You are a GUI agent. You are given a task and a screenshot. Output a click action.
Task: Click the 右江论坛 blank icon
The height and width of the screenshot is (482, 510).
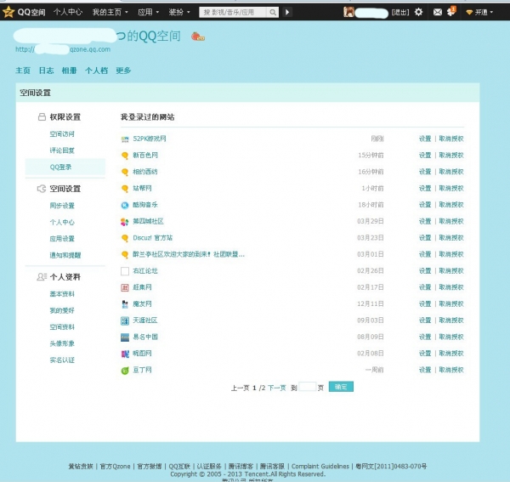tap(125, 271)
